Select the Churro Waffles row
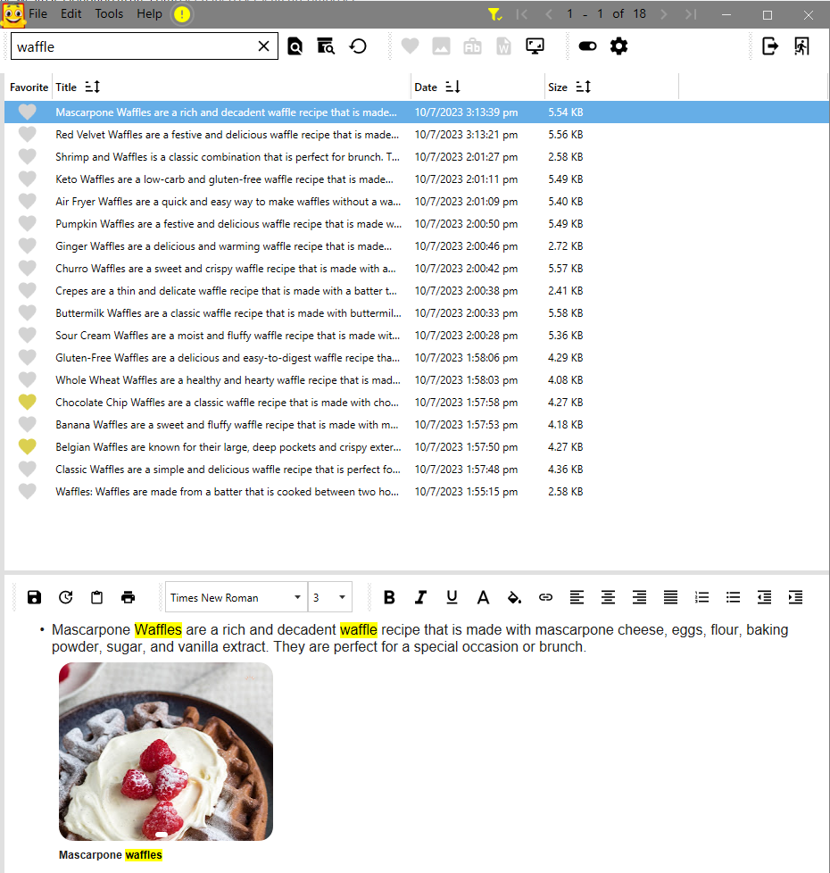 click(417, 269)
